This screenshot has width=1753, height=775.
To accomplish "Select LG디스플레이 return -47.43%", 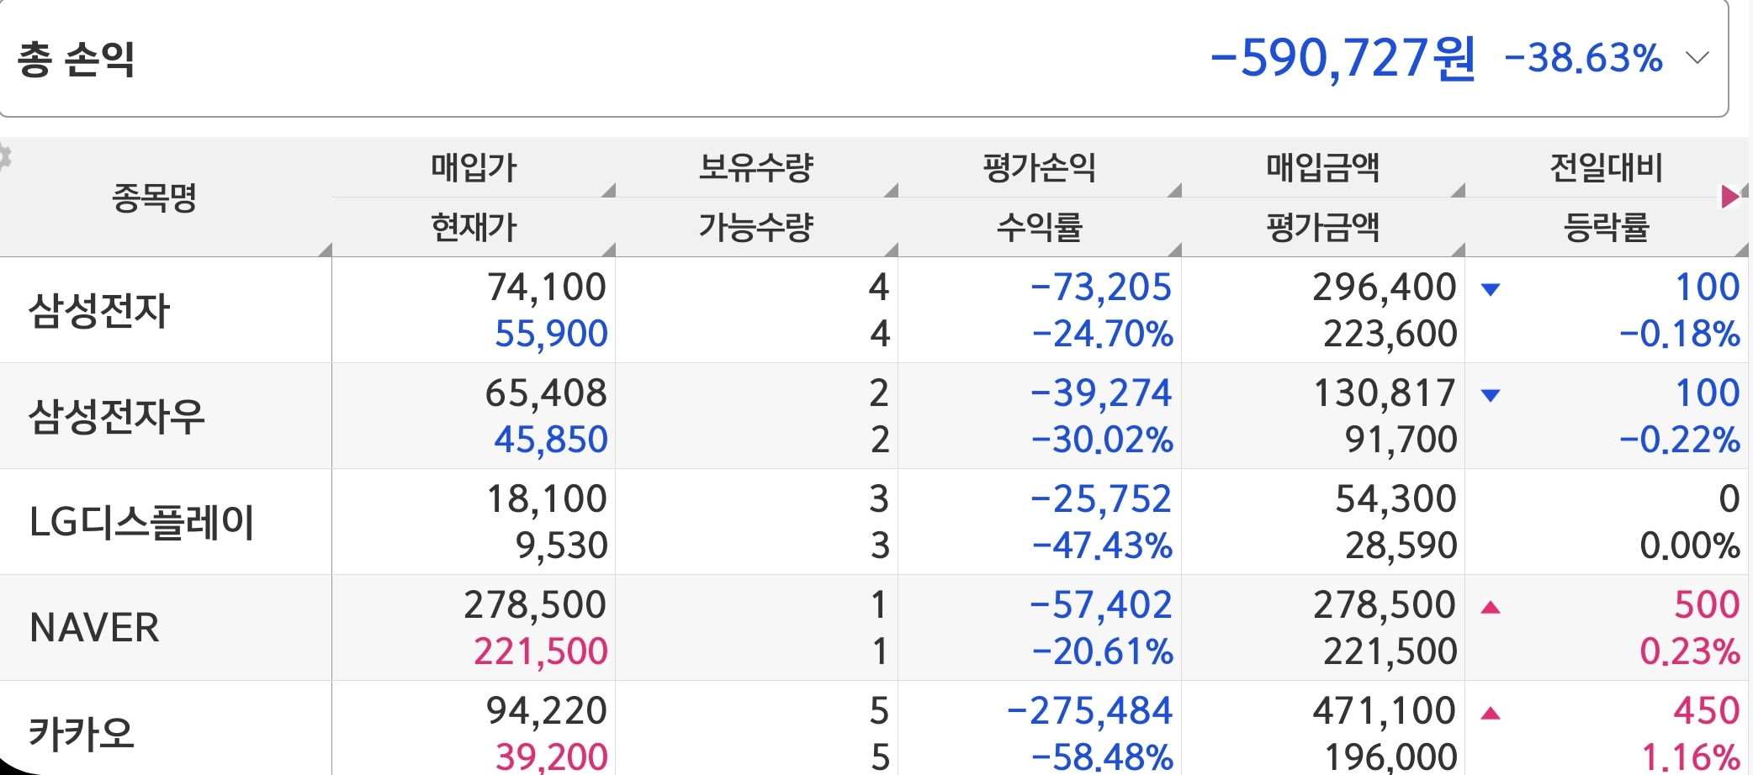I will tap(1102, 546).
